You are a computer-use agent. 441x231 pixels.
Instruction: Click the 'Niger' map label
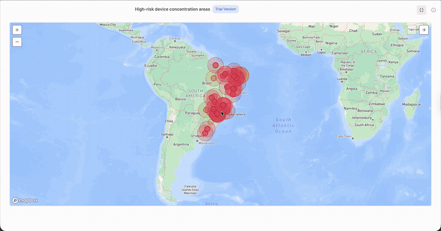(x=334, y=26)
